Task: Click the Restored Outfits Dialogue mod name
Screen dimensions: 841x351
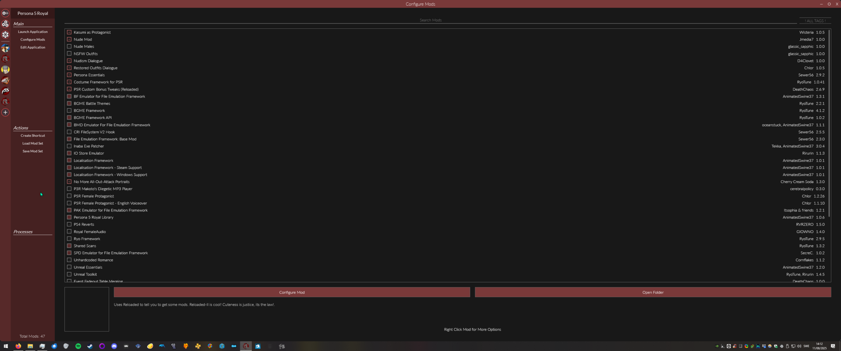Action: click(95, 68)
